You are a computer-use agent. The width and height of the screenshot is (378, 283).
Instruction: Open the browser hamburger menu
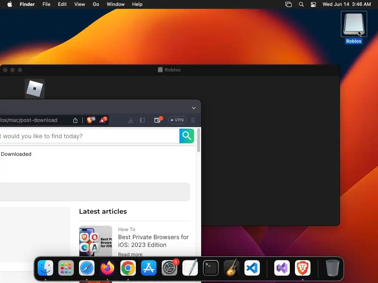pyautogui.click(x=193, y=120)
